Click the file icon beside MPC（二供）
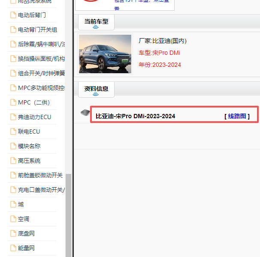 pyautogui.click(x=13, y=102)
